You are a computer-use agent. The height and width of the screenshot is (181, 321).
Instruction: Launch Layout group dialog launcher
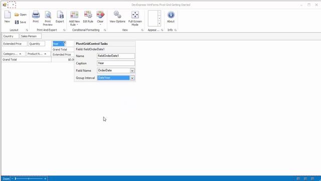pos(27,30)
